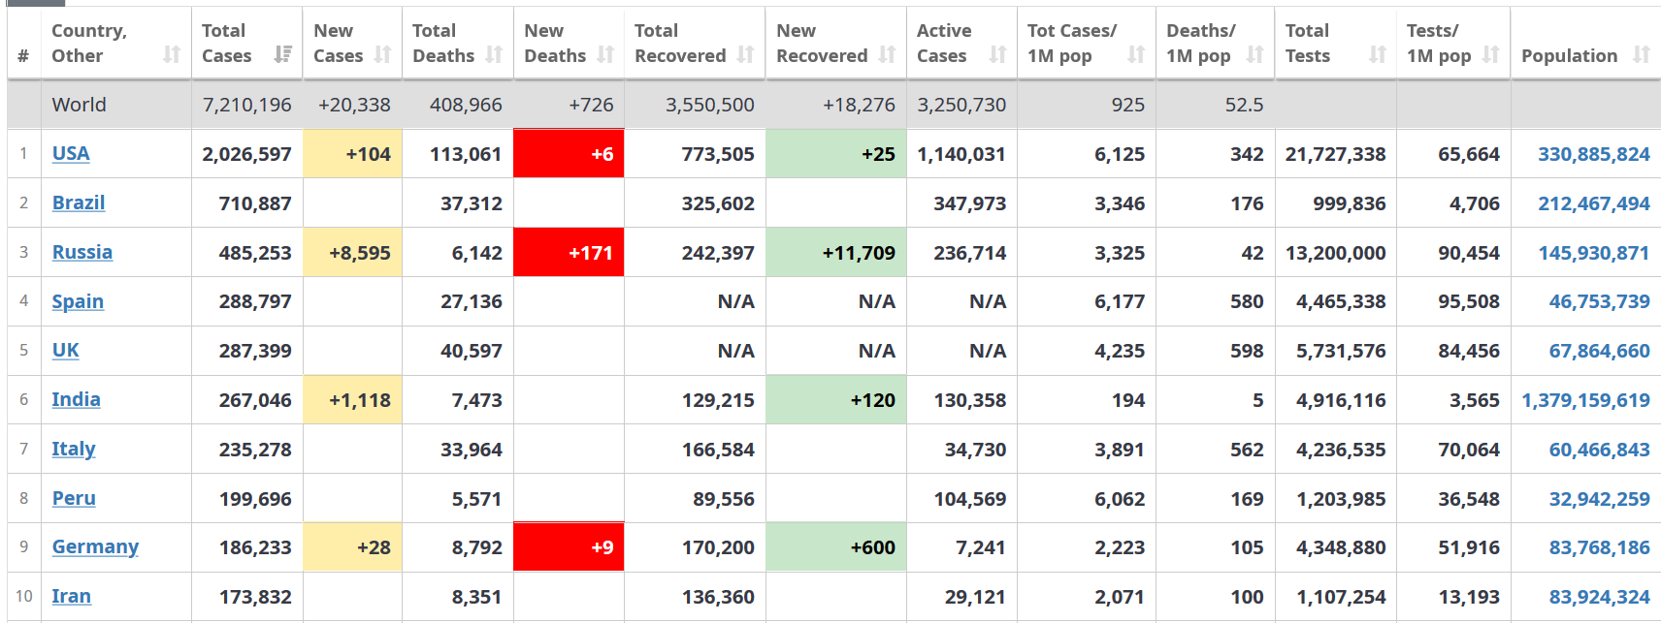Click Peru's population value 32,942,259
The height and width of the screenshot is (623, 1661).
coord(1600,499)
